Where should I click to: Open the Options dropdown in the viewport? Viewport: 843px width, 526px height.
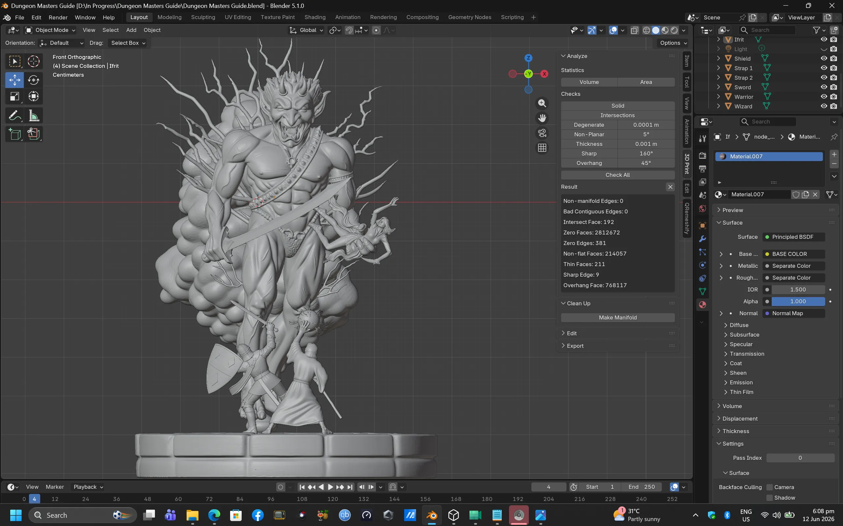coord(673,43)
